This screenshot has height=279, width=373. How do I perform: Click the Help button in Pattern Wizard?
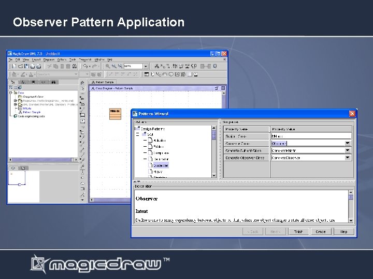344,231
